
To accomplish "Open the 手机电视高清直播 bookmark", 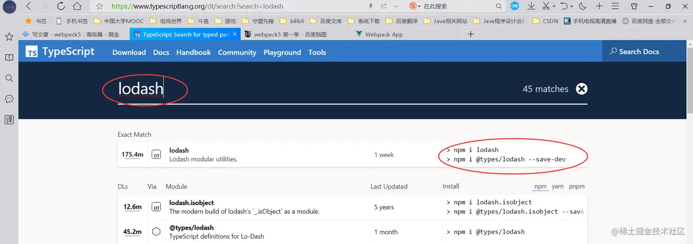I will pos(590,21).
